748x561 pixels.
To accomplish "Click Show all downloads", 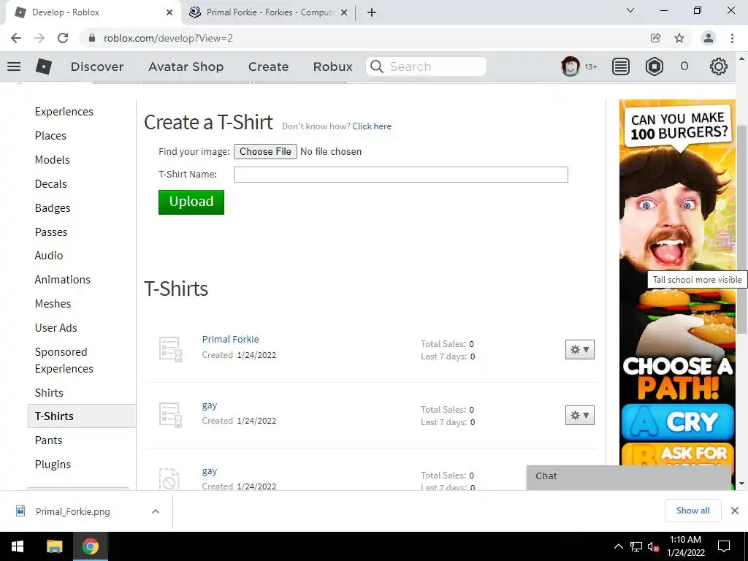I will (692, 511).
